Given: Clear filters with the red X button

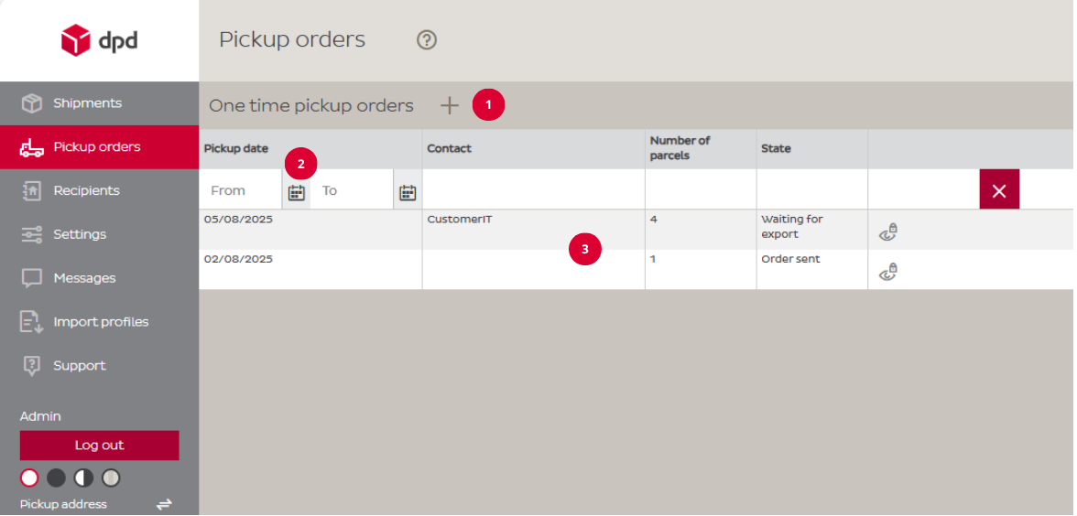Looking at the screenshot, I should tap(999, 189).
